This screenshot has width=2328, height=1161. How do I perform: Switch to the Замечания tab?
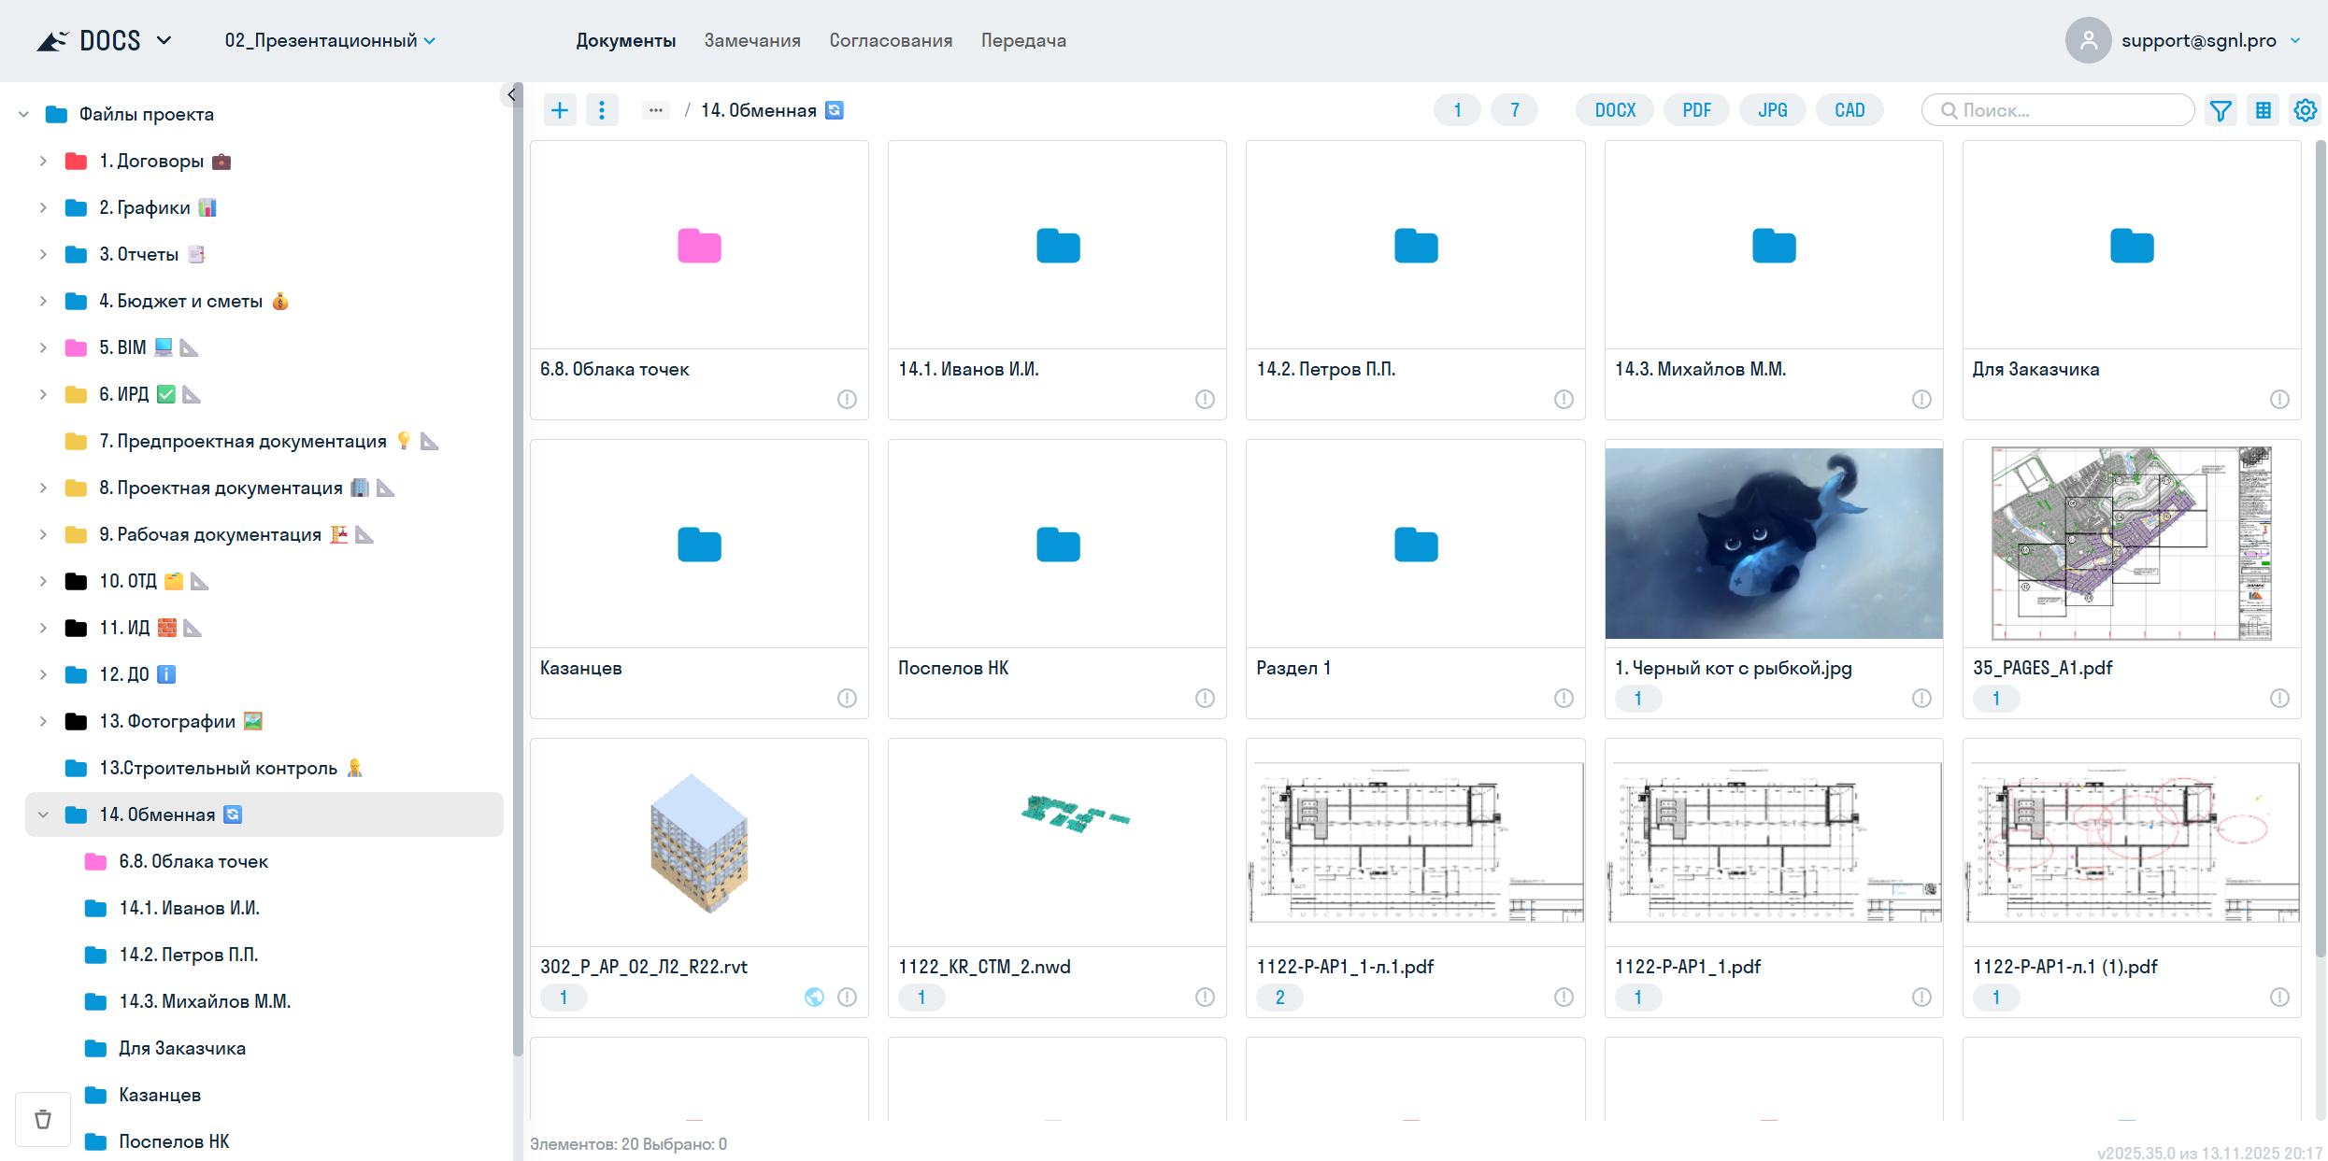tap(751, 40)
